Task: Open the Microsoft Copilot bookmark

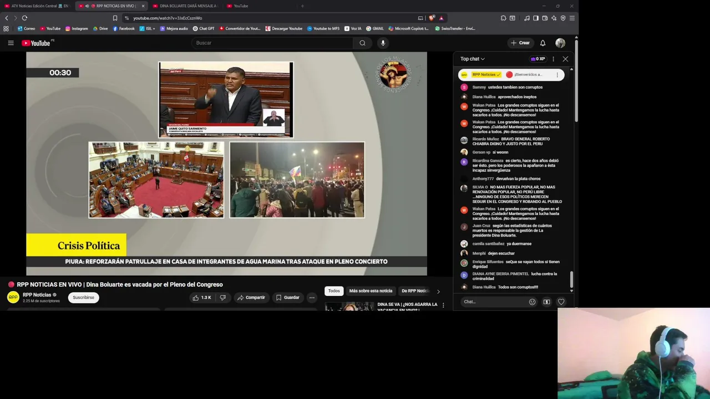Action: tap(408, 28)
